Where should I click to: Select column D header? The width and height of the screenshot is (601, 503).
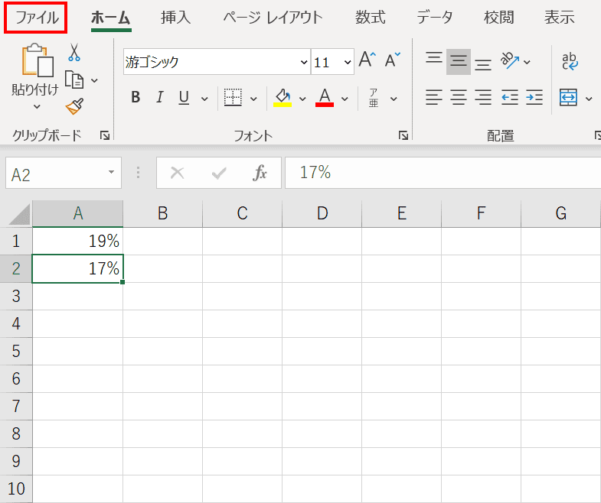click(x=322, y=213)
